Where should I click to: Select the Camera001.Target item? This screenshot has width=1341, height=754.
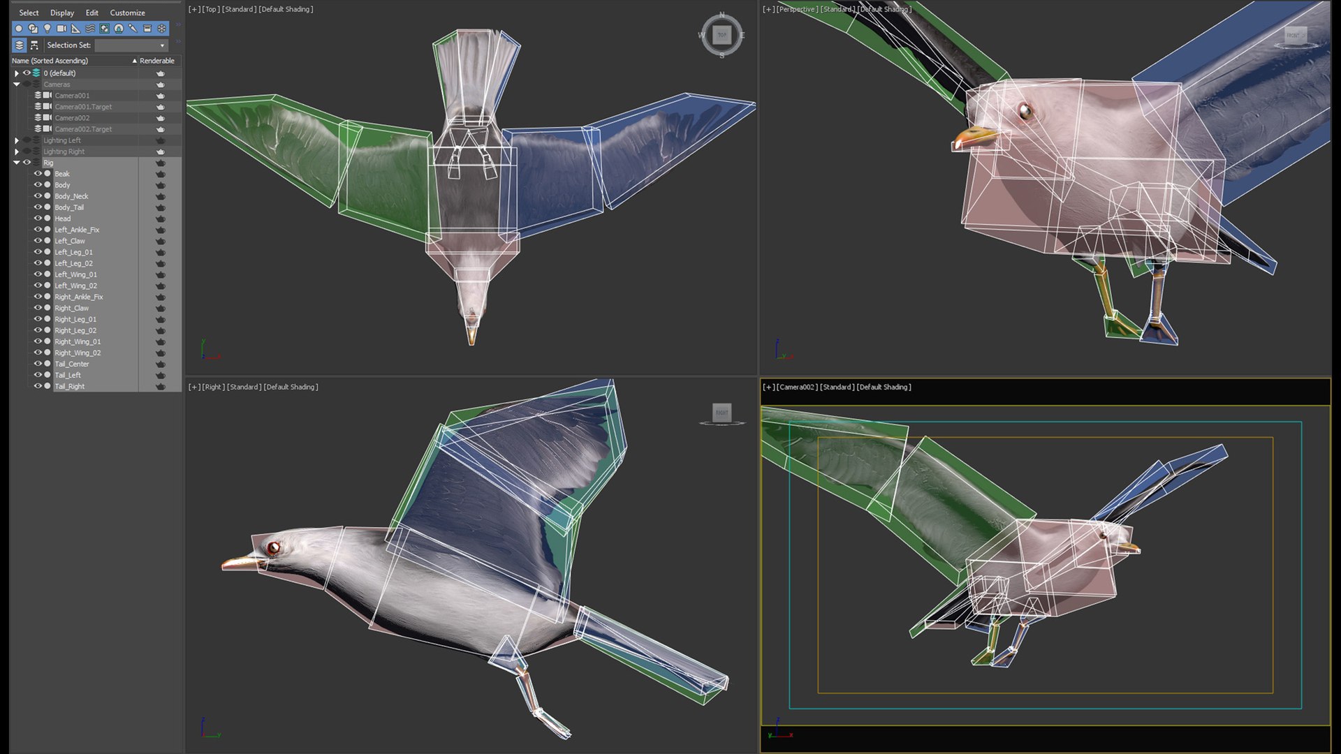click(x=83, y=107)
